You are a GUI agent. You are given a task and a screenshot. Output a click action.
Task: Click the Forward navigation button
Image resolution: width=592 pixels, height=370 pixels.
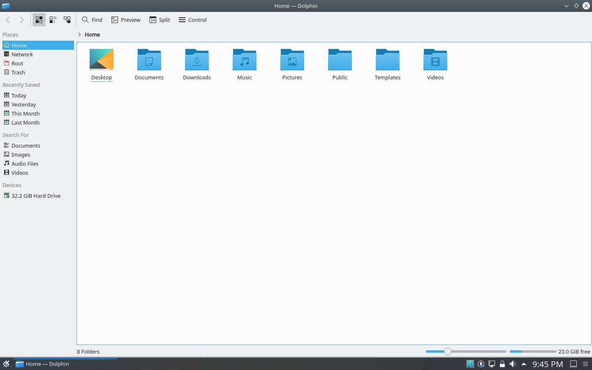point(21,19)
